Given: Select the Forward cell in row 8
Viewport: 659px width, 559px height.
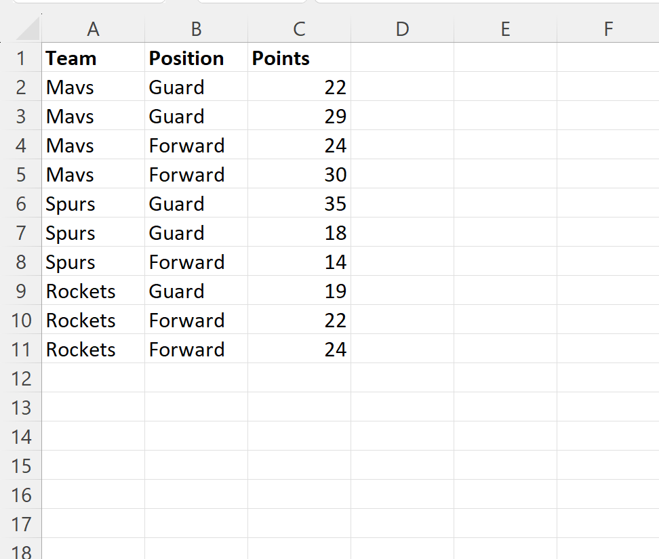Looking at the screenshot, I should (x=196, y=262).
